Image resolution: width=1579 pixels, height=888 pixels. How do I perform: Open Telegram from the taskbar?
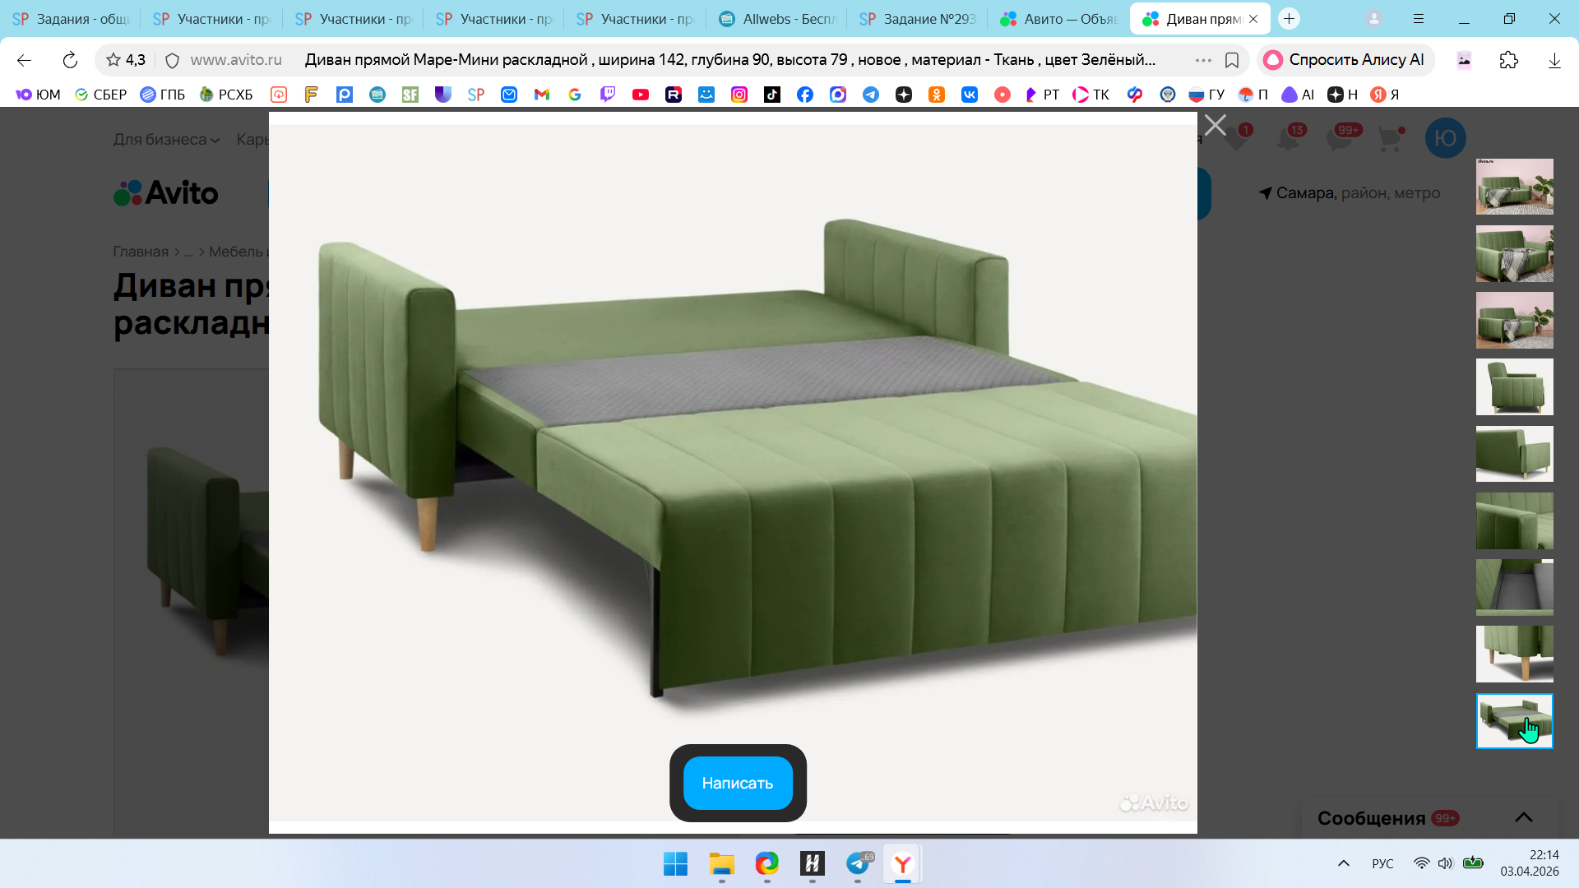click(858, 863)
